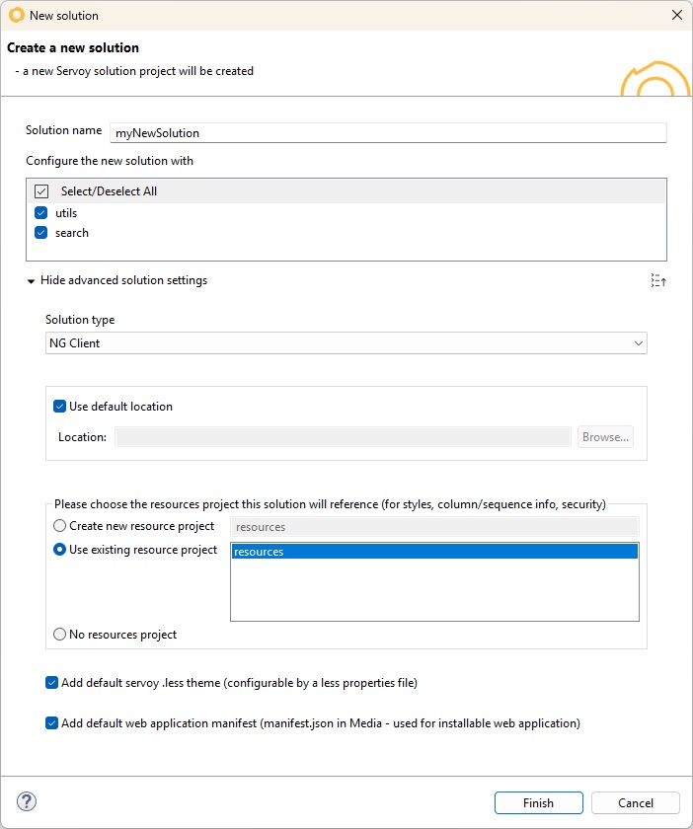Open the Solution type NG Client dropdown
This screenshot has height=829, width=693.
point(346,343)
